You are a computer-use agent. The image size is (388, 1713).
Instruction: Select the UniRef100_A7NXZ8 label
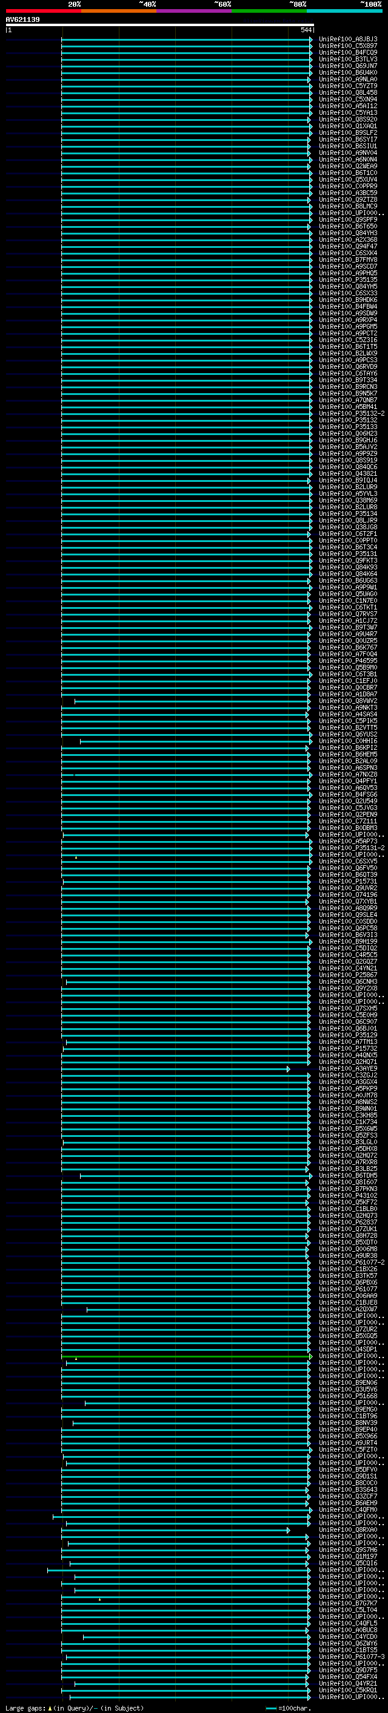point(348,775)
